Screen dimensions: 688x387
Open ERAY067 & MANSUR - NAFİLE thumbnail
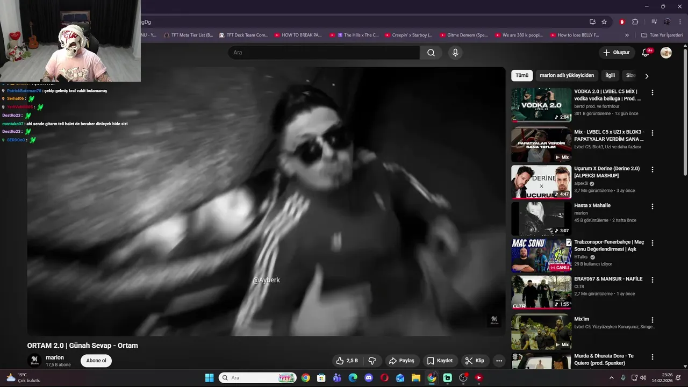tap(541, 292)
